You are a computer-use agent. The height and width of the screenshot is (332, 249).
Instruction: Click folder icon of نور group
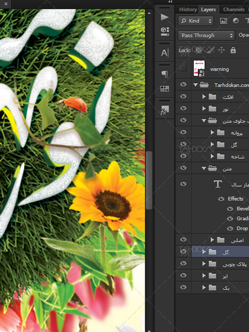tap(212, 108)
